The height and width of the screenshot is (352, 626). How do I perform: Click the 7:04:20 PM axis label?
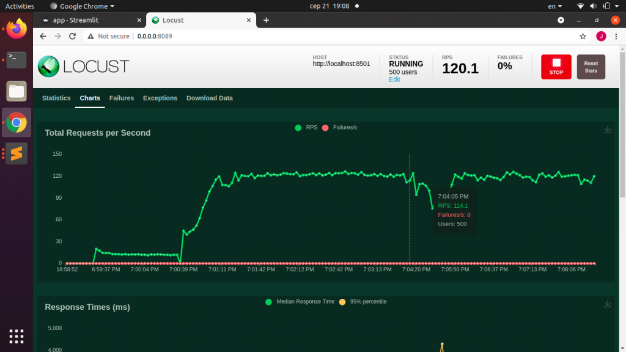[416, 269]
